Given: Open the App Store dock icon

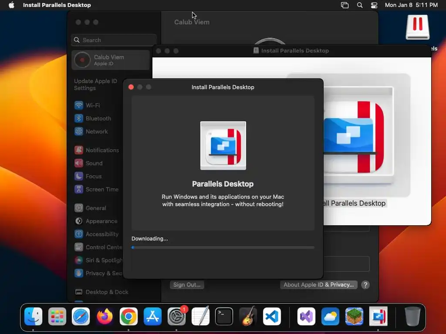Looking at the screenshot, I should click(x=152, y=316).
